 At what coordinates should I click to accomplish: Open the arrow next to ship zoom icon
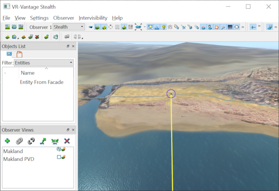coord(145,27)
